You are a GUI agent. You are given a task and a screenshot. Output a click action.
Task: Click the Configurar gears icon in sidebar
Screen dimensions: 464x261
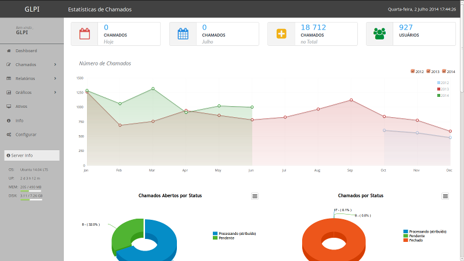(x=9, y=135)
